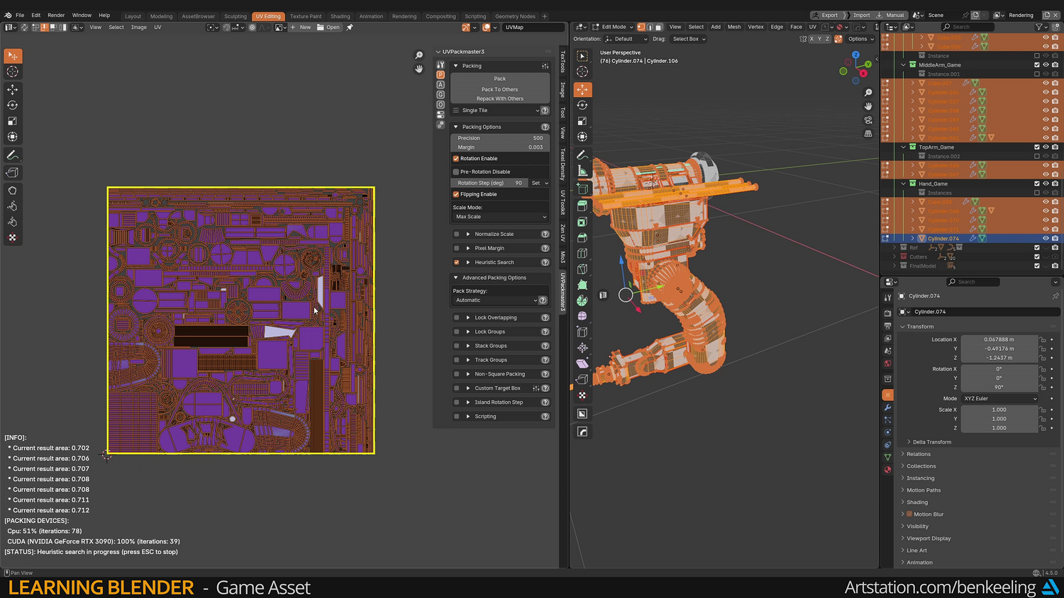Image resolution: width=1064 pixels, height=598 pixels.
Task: Click Repack With Others button
Action: click(500, 98)
